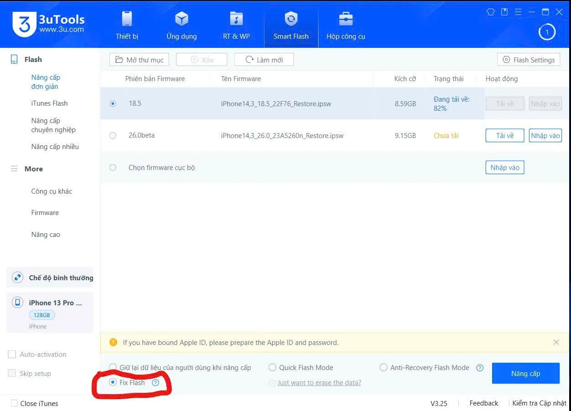Dismiss the Apple ID notice with the X

pyautogui.click(x=556, y=342)
